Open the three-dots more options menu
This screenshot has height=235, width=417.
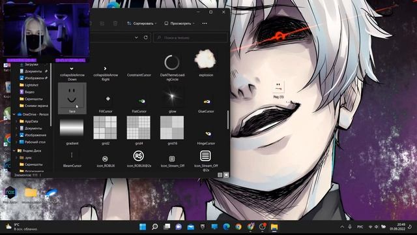pyautogui.click(x=205, y=23)
